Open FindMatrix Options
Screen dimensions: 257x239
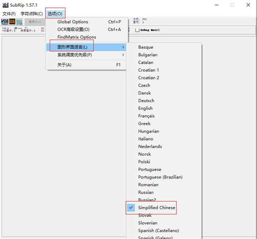(77, 37)
